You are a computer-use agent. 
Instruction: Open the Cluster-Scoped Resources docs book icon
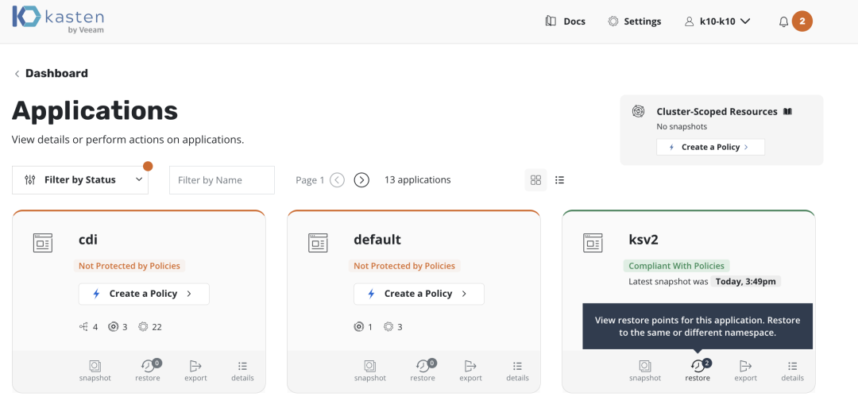[787, 112]
